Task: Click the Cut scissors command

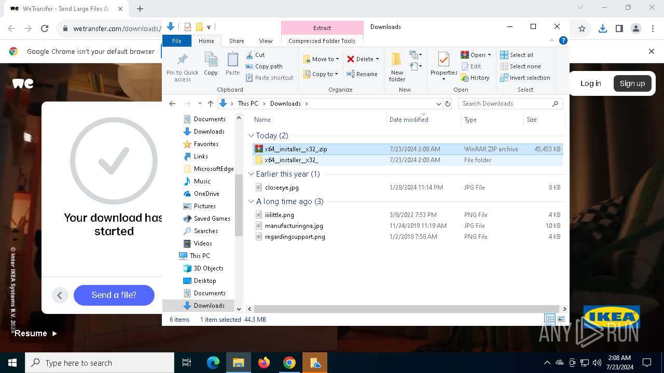Action: tap(255, 55)
